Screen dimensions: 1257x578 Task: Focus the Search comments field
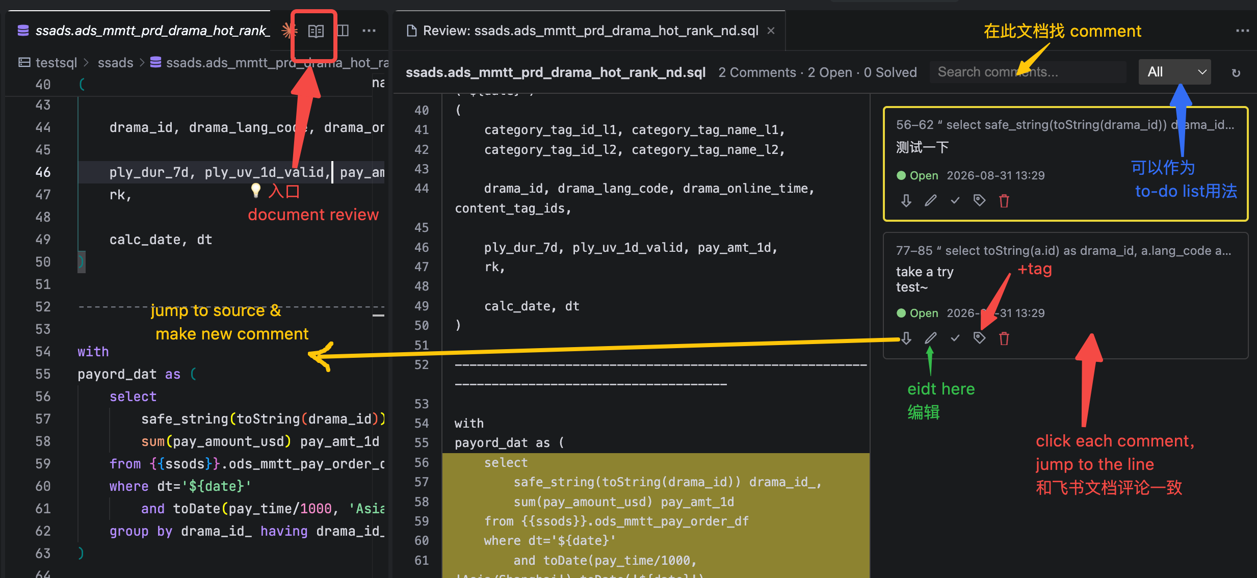tap(1028, 72)
